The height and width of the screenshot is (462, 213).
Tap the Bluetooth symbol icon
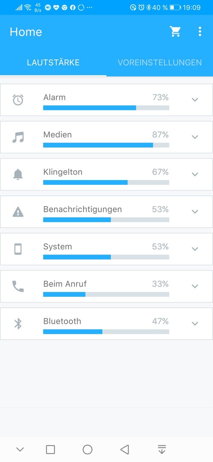(x=18, y=323)
